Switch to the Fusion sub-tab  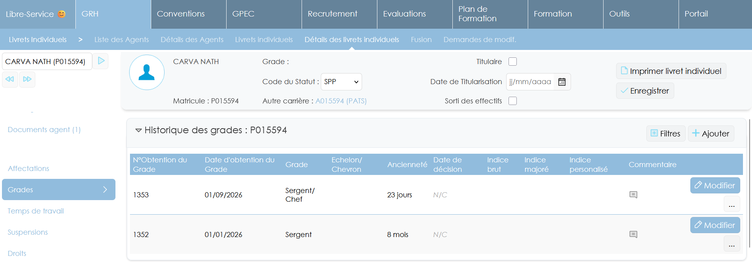[x=421, y=40]
